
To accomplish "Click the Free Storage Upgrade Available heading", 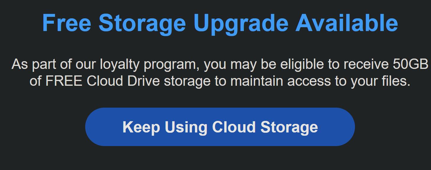I will [x=220, y=23].
